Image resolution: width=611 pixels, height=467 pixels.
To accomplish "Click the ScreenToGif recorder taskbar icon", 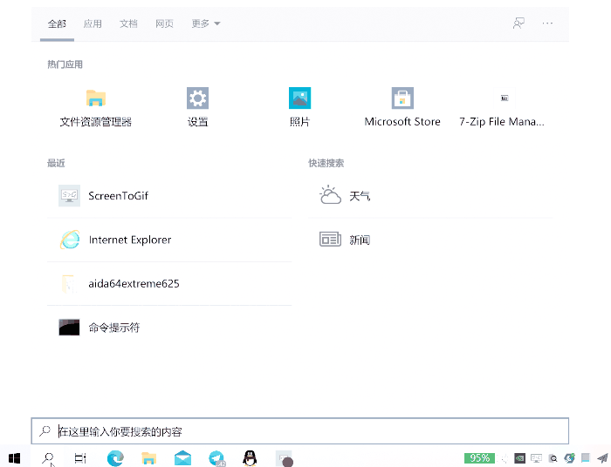I will tap(284, 458).
